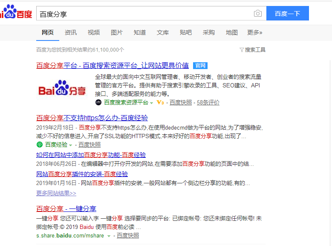Image resolution: width=332 pixels, height=246 pixels.
Task: Click the green 百度经验 site icon
Action: (40, 145)
